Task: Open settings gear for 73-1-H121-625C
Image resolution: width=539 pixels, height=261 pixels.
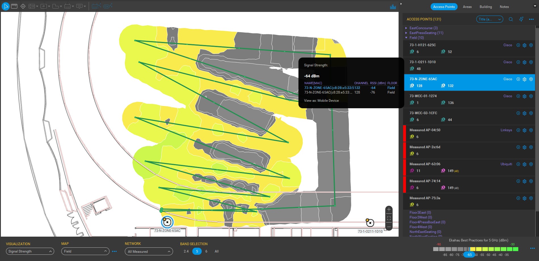Action: (x=525, y=45)
